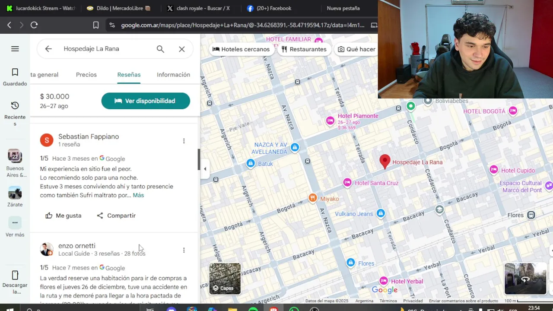The image size is (553, 311).
Task: Open Sebastian Fappiano profile name
Action: tap(89, 136)
